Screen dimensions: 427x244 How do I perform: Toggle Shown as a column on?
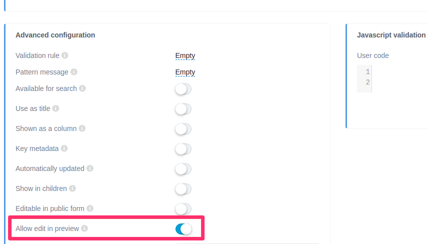(183, 129)
